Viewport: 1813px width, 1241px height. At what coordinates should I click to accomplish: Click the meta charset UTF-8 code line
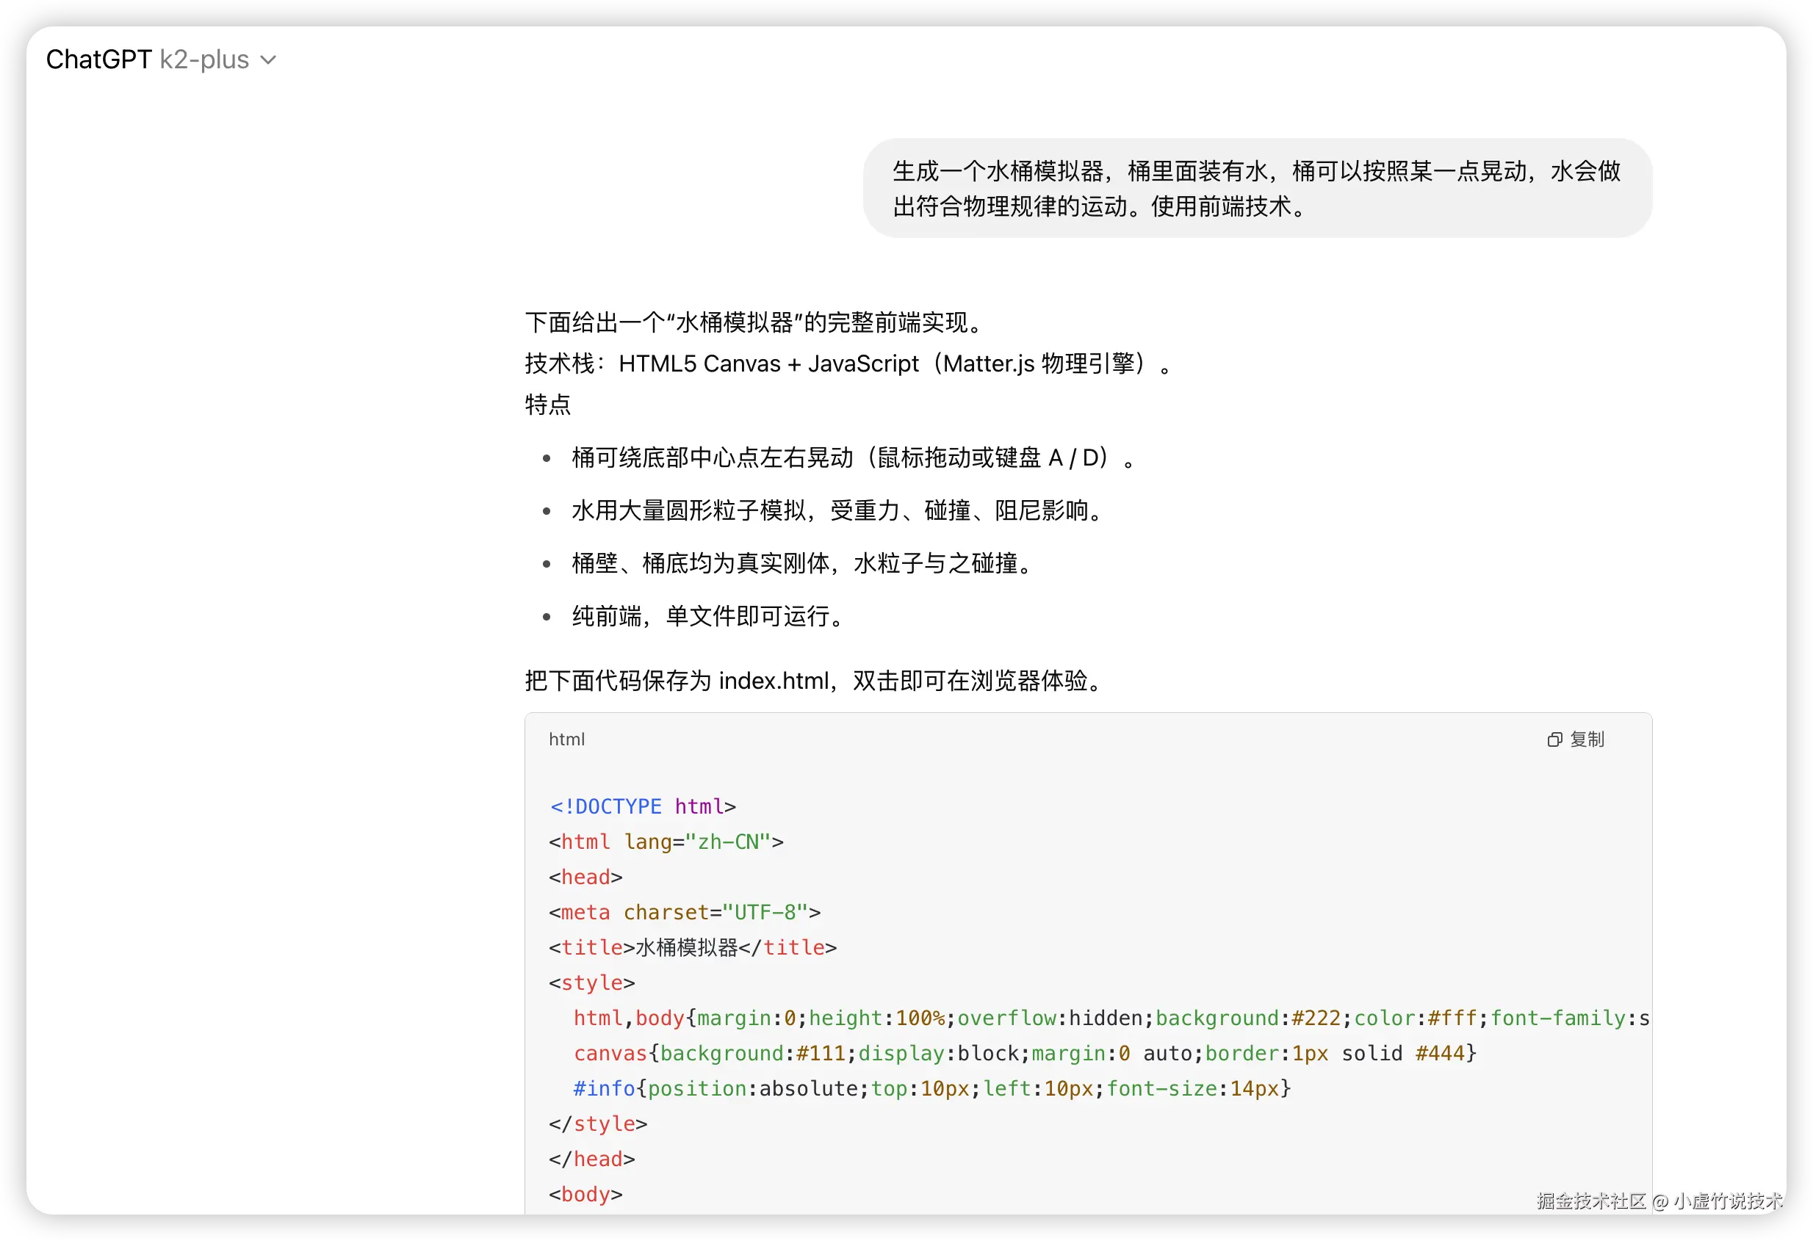pyautogui.click(x=685, y=912)
